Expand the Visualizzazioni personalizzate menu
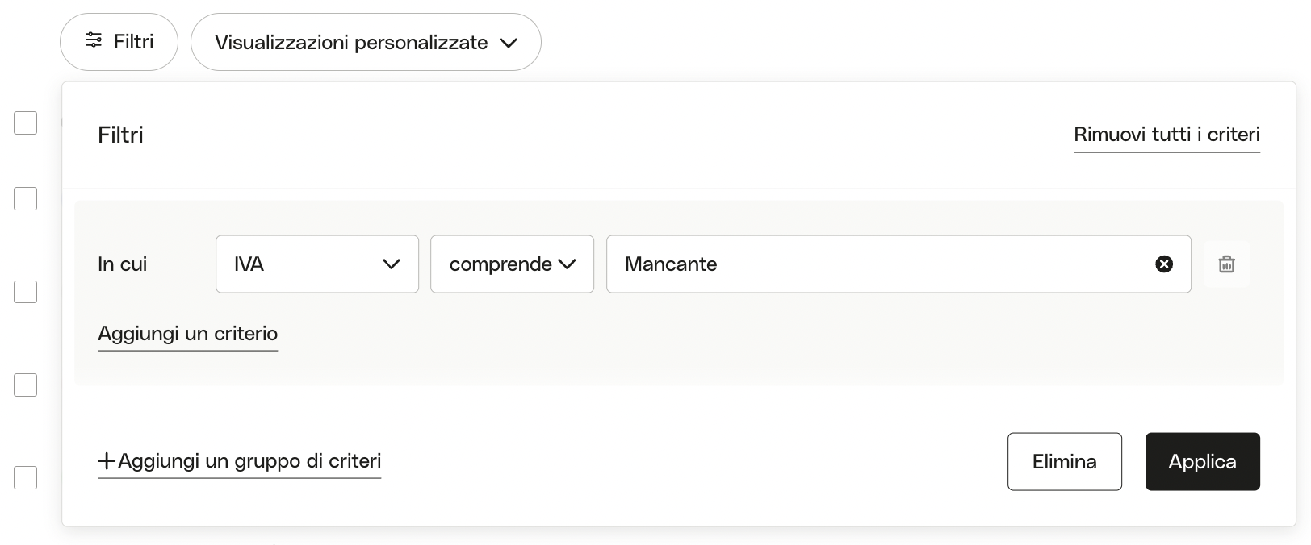This screenshot has height=545, width=1311. 366,42
